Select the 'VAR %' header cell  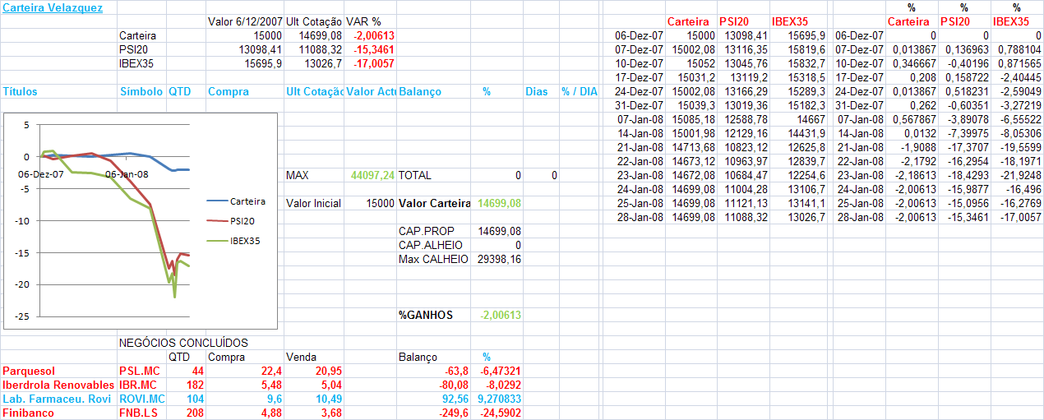[x=364, y=21]
